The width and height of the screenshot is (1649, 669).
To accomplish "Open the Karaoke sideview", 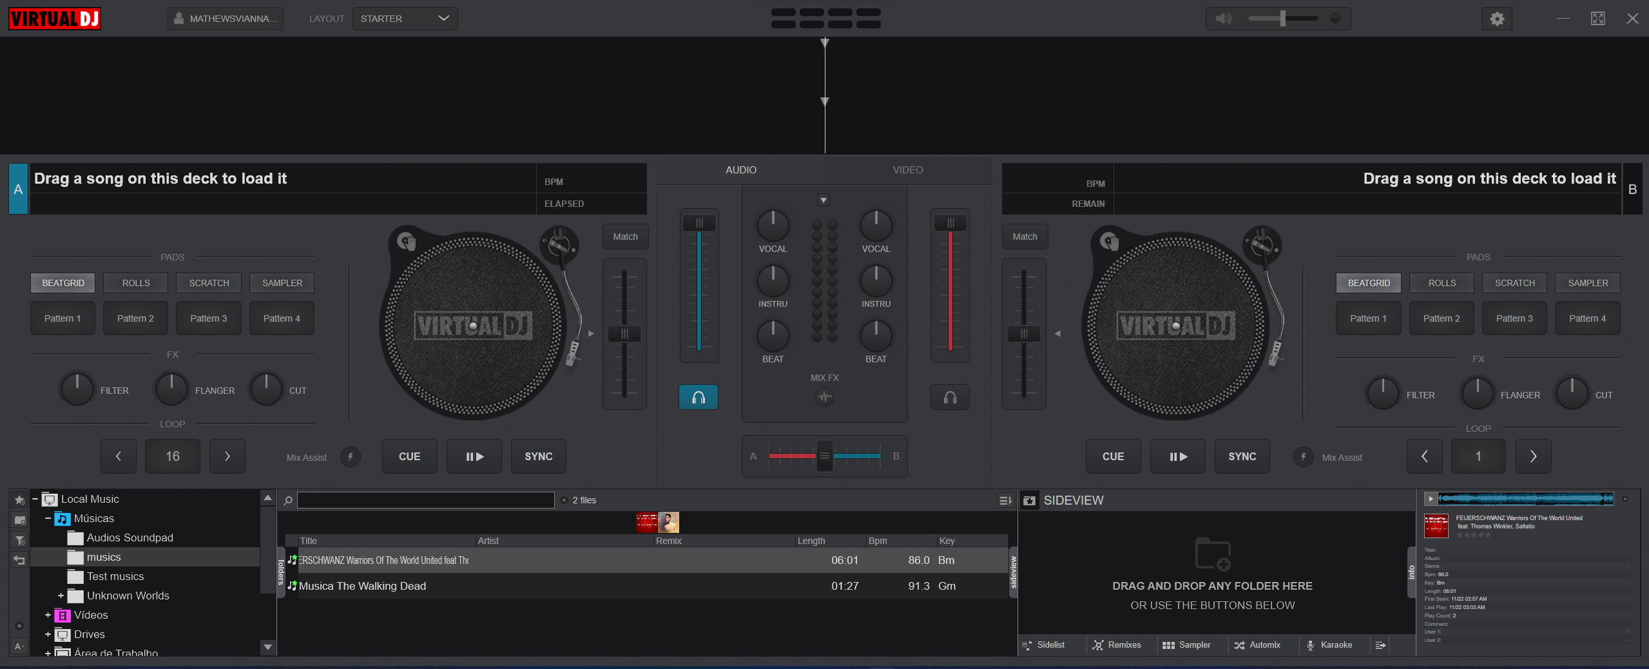I will (1329, 645).
